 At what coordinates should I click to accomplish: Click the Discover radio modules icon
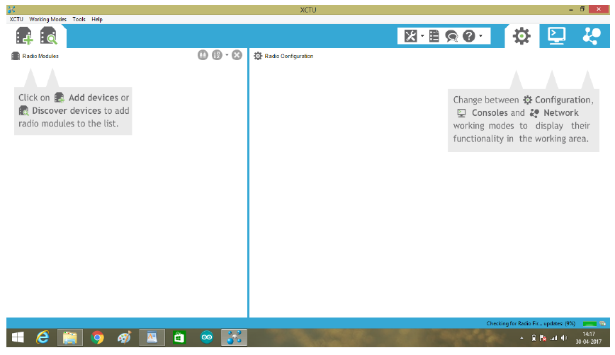pyautogui.click(x=49, y=36)
